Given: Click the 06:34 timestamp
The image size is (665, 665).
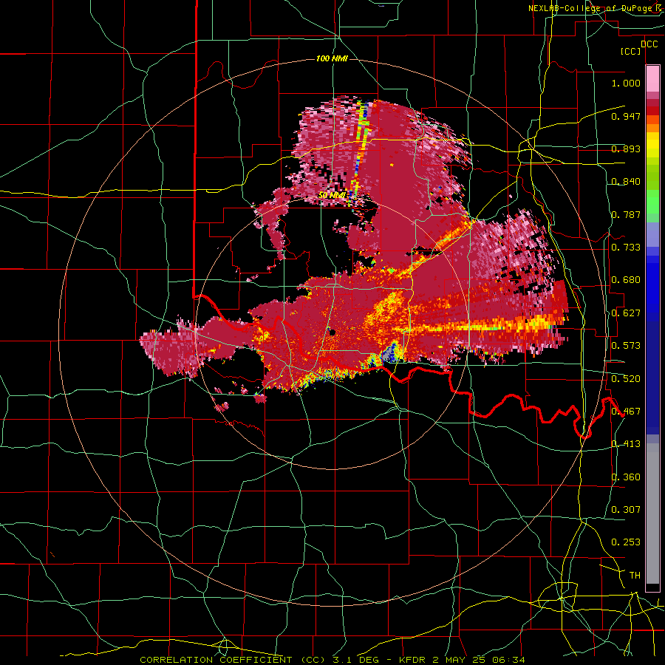Looking at the screenshot, I should point(508,660).
